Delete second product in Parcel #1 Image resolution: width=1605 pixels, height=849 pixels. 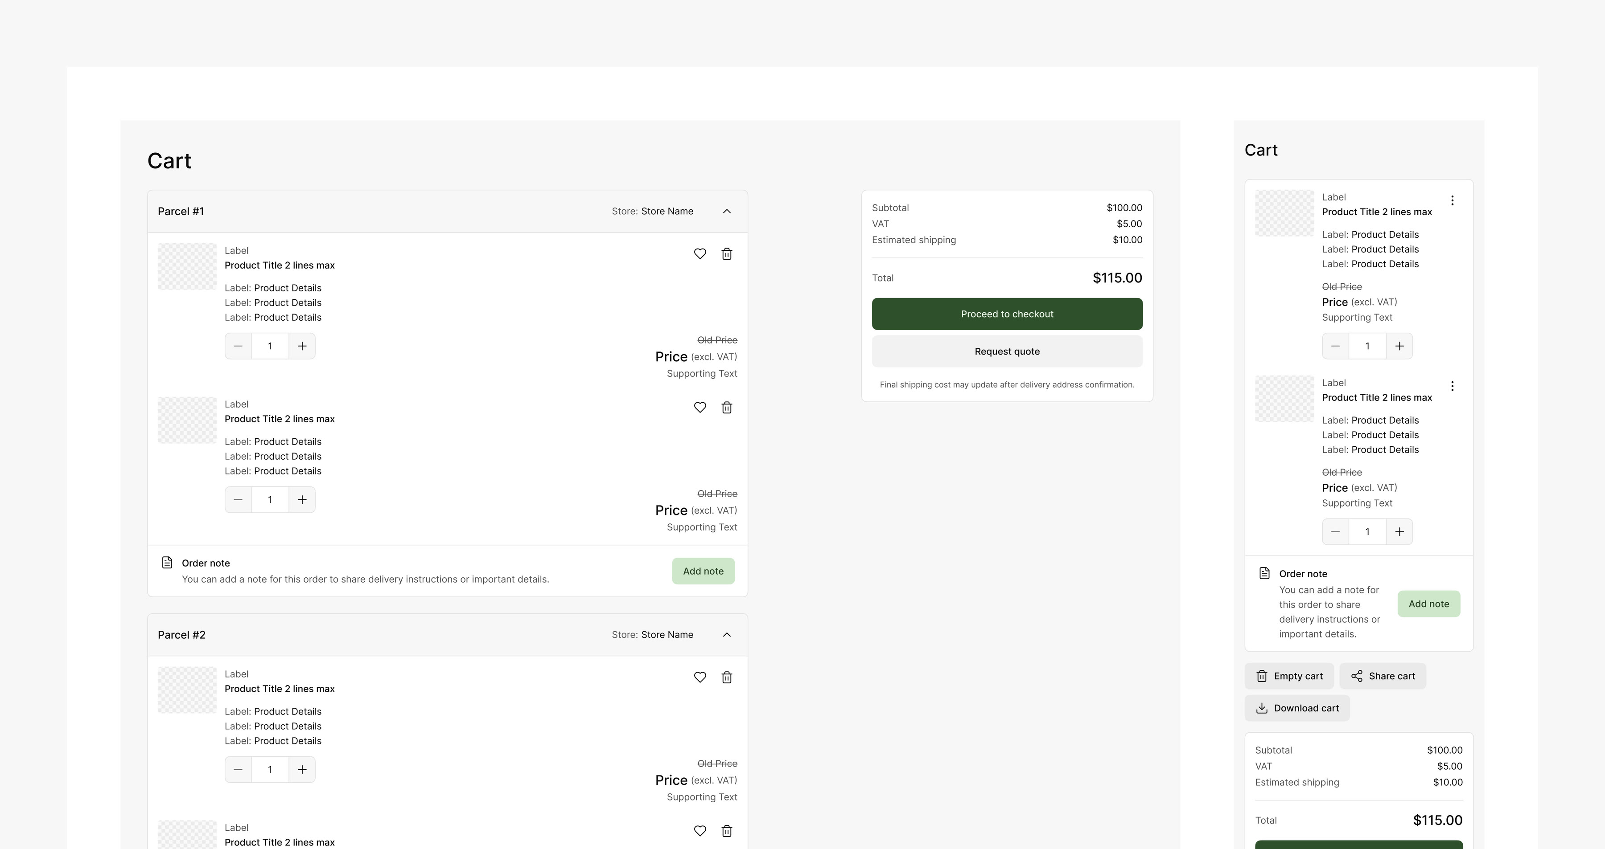(727, 408)
